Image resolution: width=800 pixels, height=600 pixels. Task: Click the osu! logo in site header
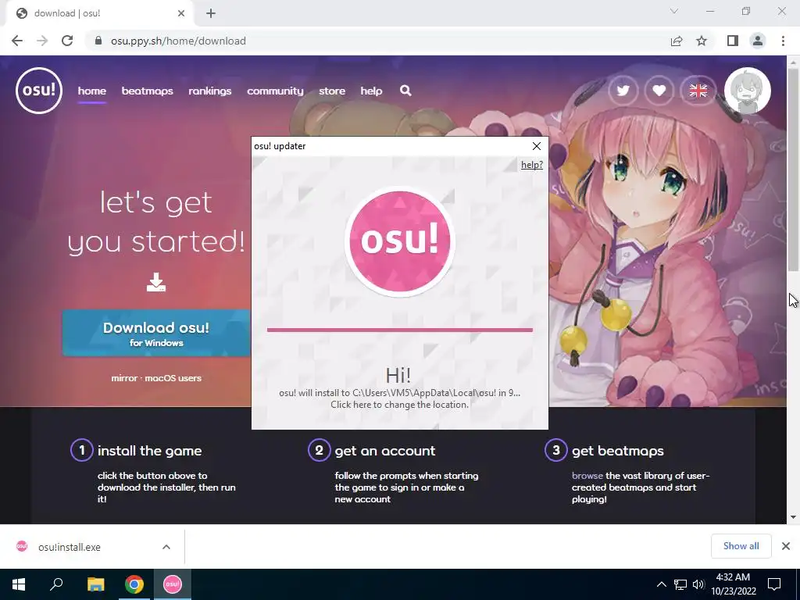[39, 91]
